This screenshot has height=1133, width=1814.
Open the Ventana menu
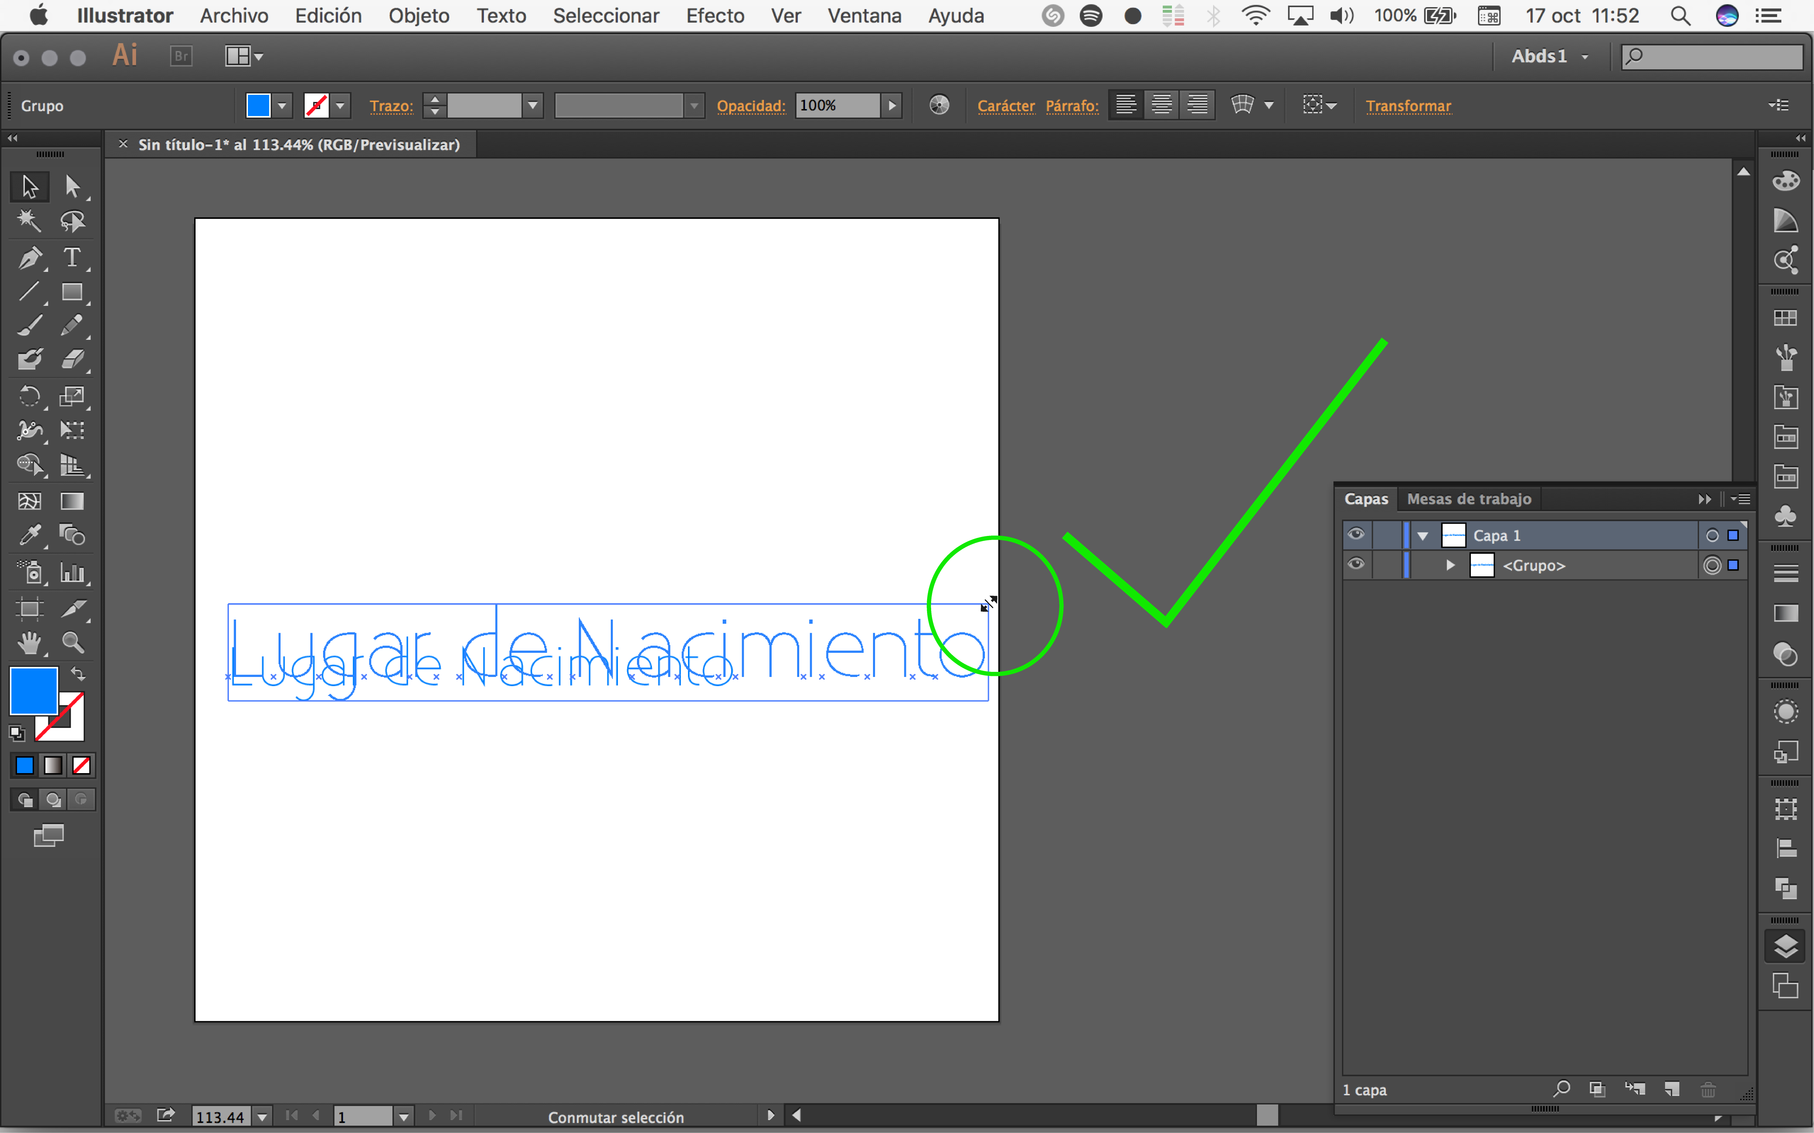[x=864, y=16]
